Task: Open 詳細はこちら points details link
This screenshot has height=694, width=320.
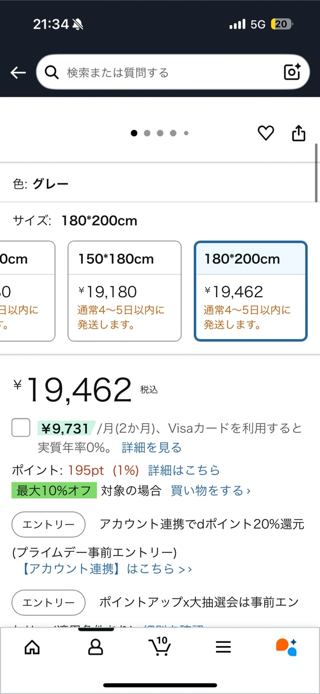Action: pyautogui.click(x=184, y=470)
